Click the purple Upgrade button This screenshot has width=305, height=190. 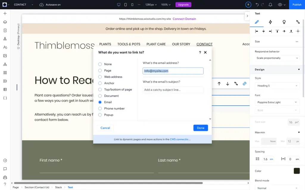click(x=183, y=5)
